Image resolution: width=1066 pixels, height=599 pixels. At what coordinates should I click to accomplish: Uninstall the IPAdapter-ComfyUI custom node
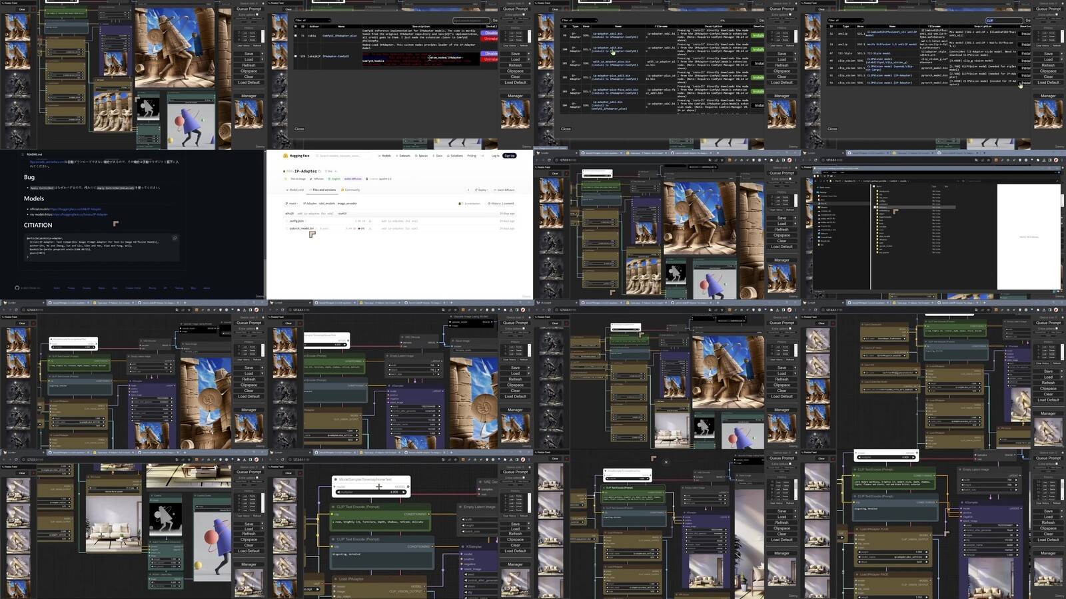click(x=490, y=59)
